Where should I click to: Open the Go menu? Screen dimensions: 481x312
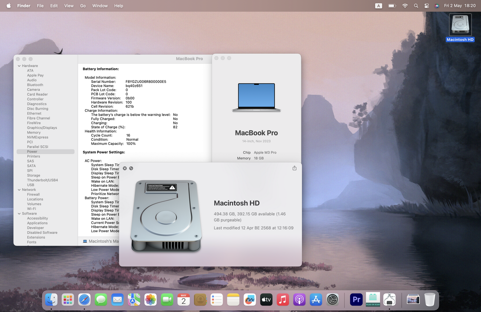pos(83,6)
